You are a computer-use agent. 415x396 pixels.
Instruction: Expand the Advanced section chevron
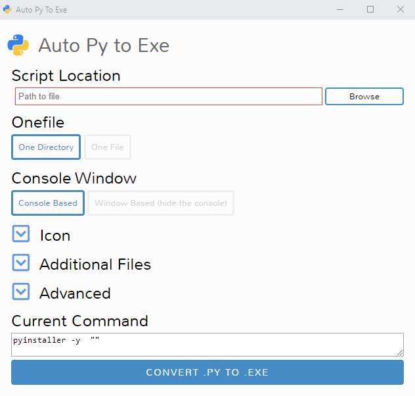[x=21, y=291]
